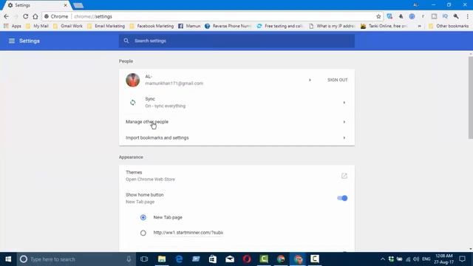Expand the AL- account row arrow
The height and width of the screenshot is (266, 473).
pos(310,80)
